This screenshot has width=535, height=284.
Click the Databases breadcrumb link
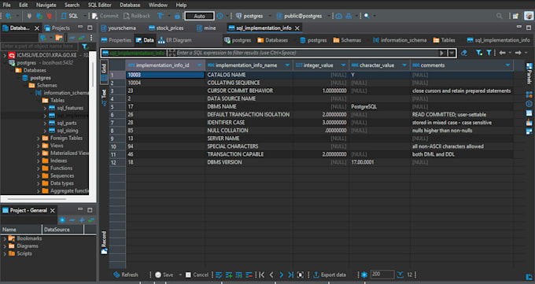coord(272,40)
